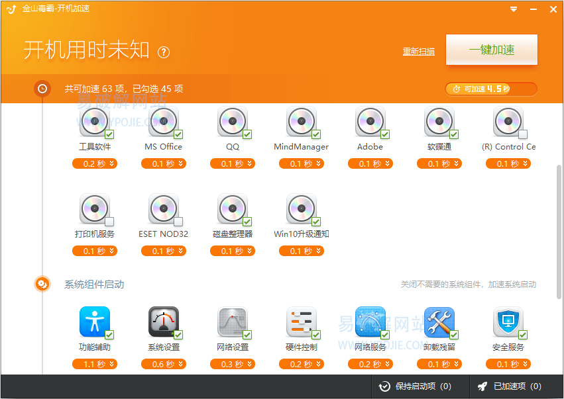The width and height of the screenshot is (564, 399).
Task: Click the 系统设置 gauge icon
Action: (x=164, y=322)
